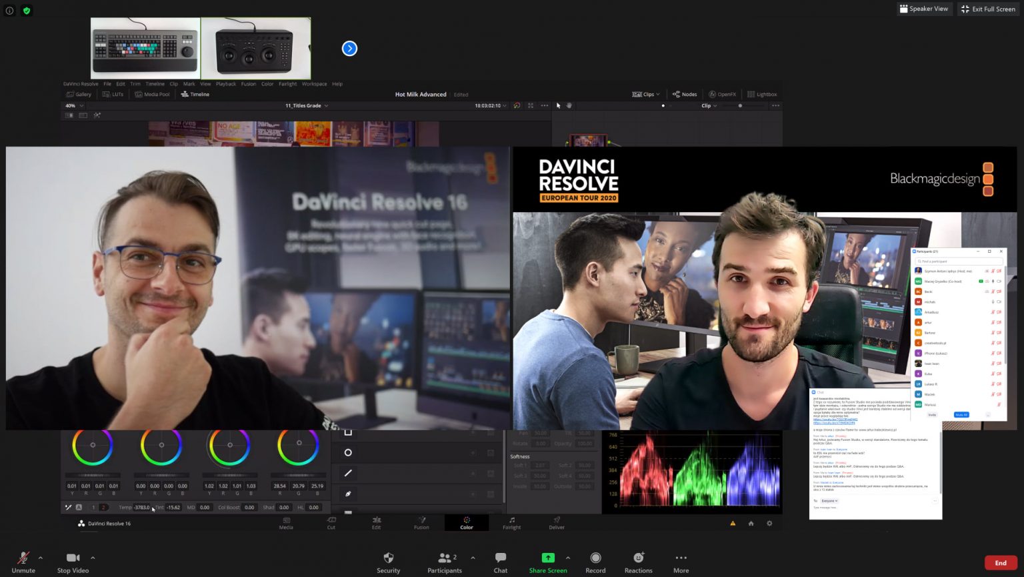This screenshot has height=577, width=1024.
Task: Unmute the microphone in Zoom toolbar
Action: (23, 562)
